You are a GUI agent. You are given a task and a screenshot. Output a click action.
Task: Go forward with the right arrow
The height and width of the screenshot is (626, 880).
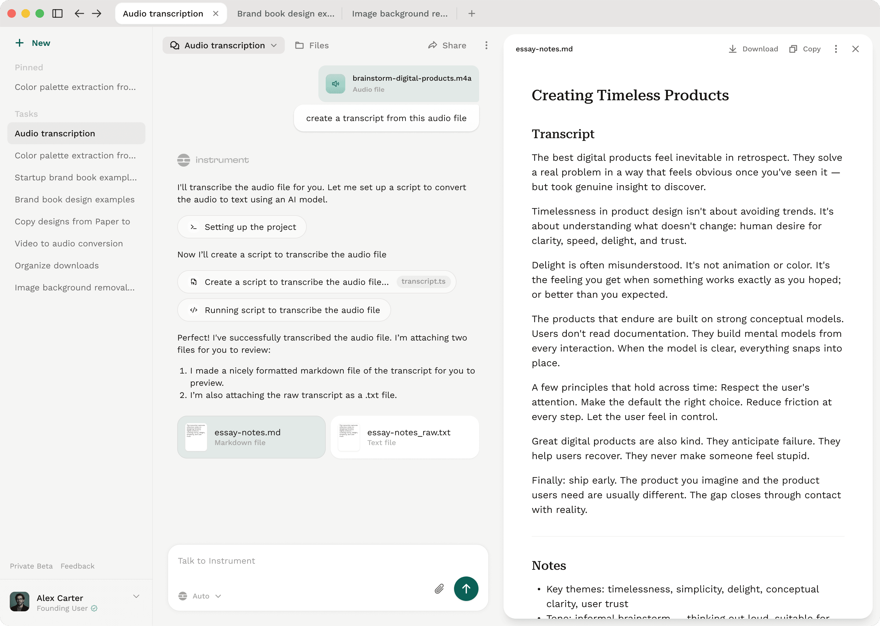97,13
